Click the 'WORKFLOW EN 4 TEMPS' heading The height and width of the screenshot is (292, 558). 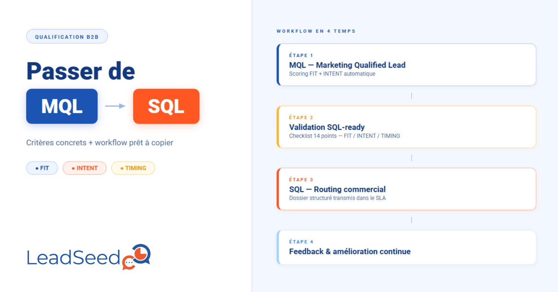click(316, 31)
